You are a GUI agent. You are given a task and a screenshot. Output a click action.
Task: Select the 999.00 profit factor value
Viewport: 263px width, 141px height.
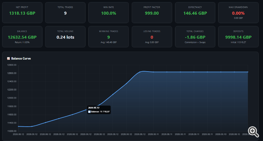coord(152,13)
